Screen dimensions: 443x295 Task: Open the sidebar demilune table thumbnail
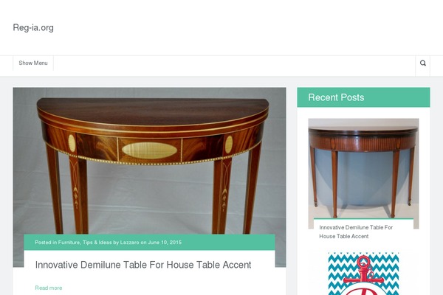363,168
